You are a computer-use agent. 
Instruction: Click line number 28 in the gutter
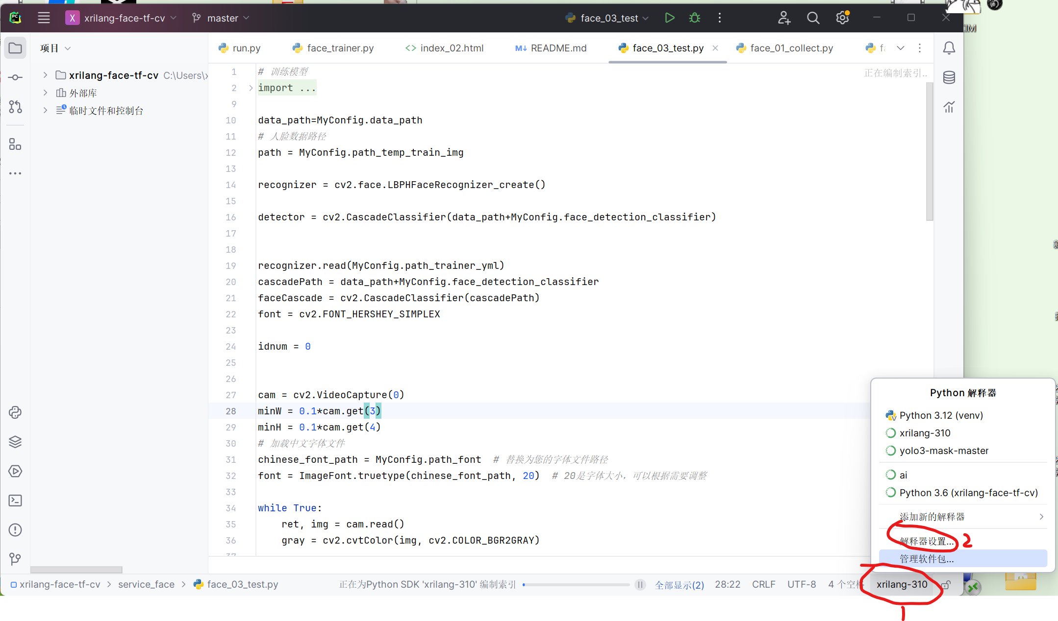[x=230, y=411]
